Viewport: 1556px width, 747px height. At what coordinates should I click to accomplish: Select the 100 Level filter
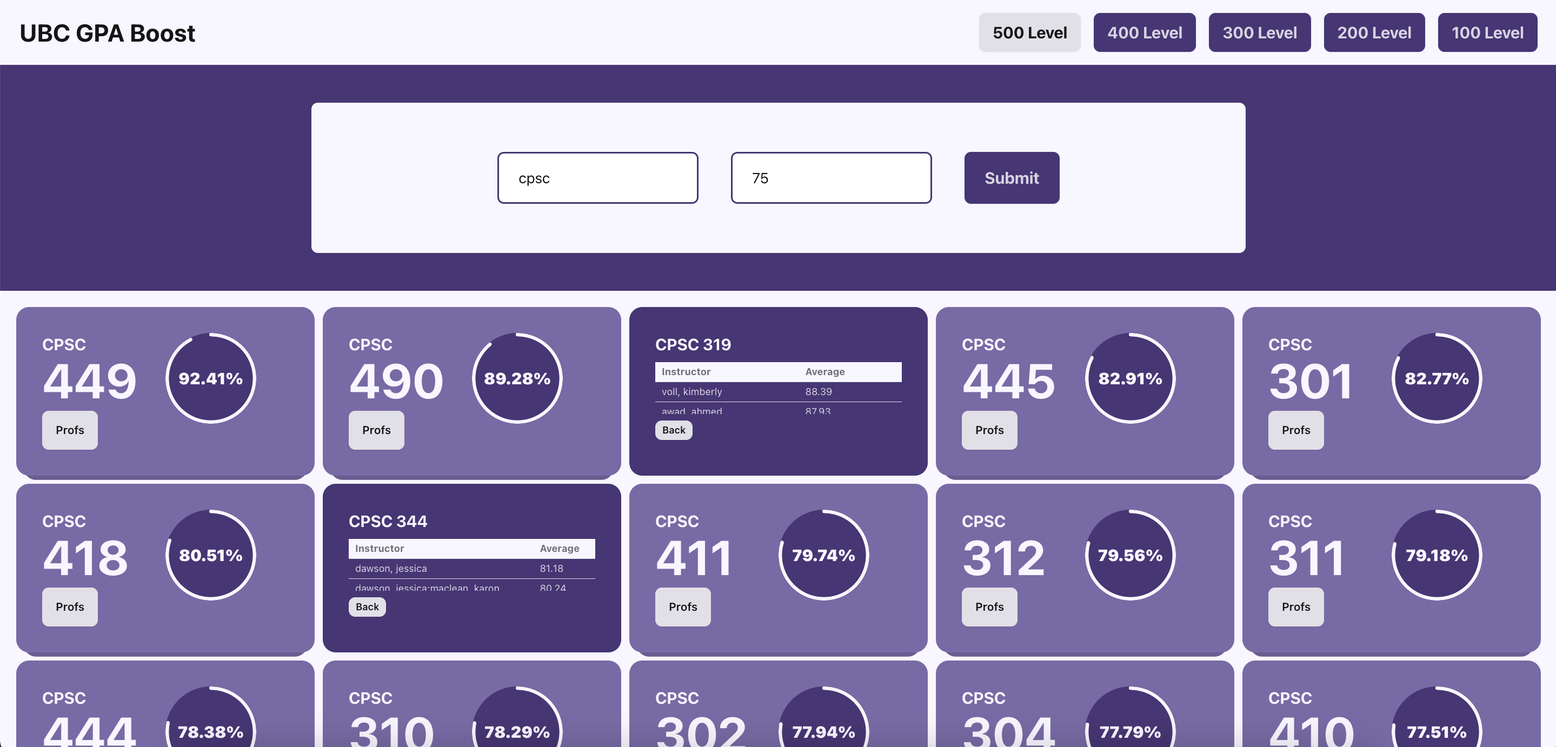coord(1487,32)
